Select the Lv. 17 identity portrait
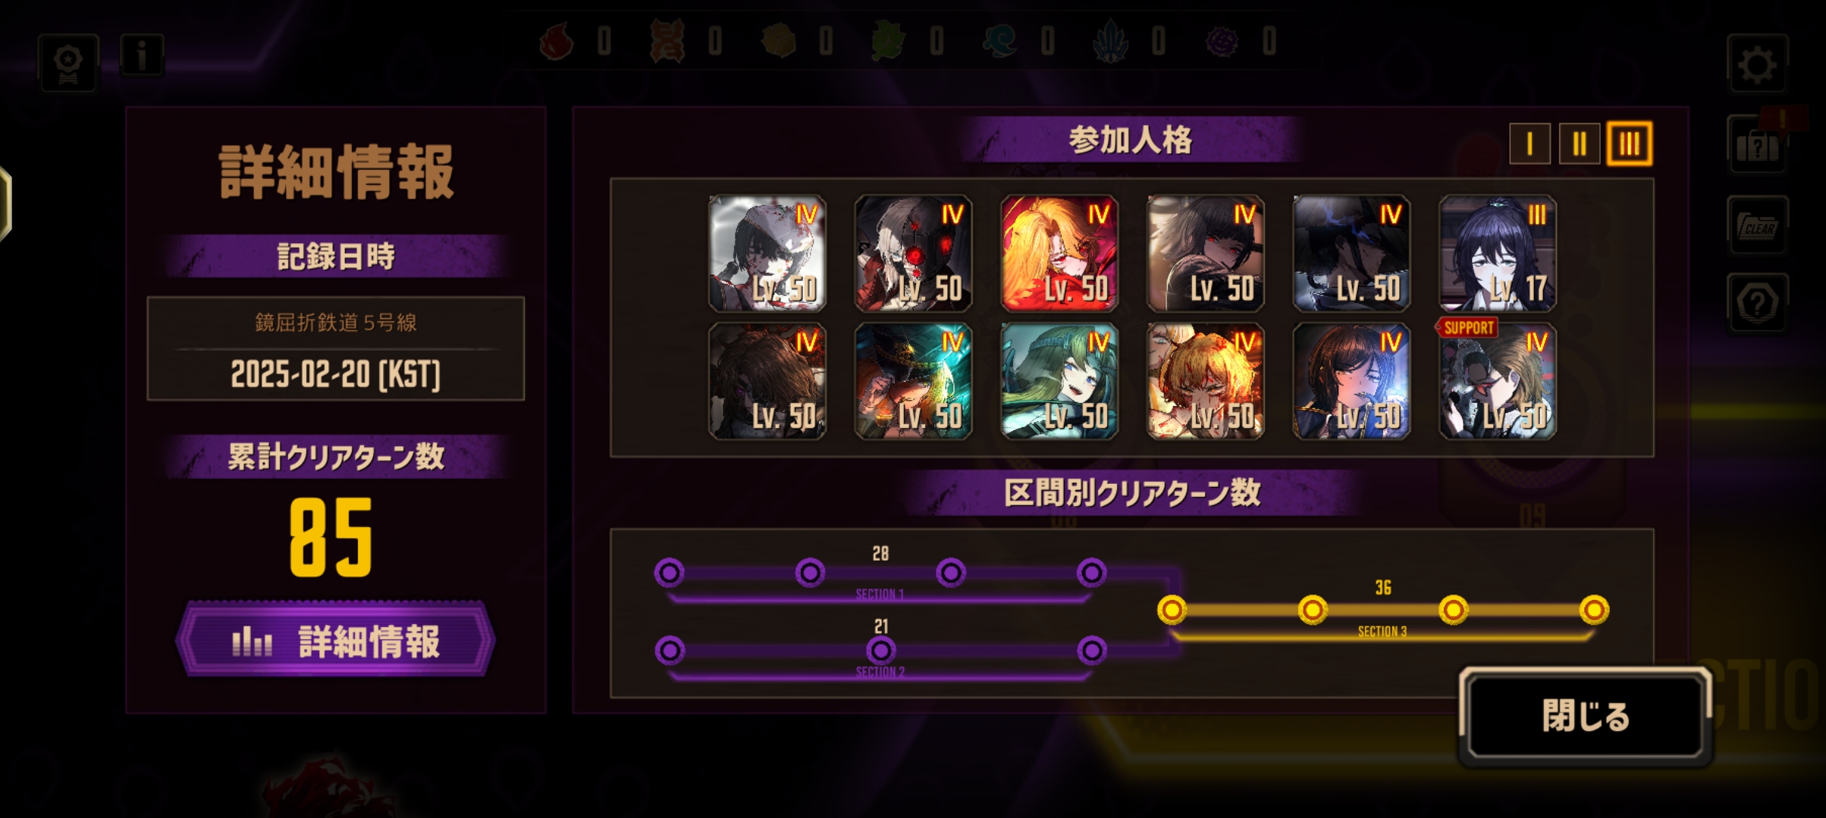This screenshot has height=818, width=1826. (x=1498, y=254)
